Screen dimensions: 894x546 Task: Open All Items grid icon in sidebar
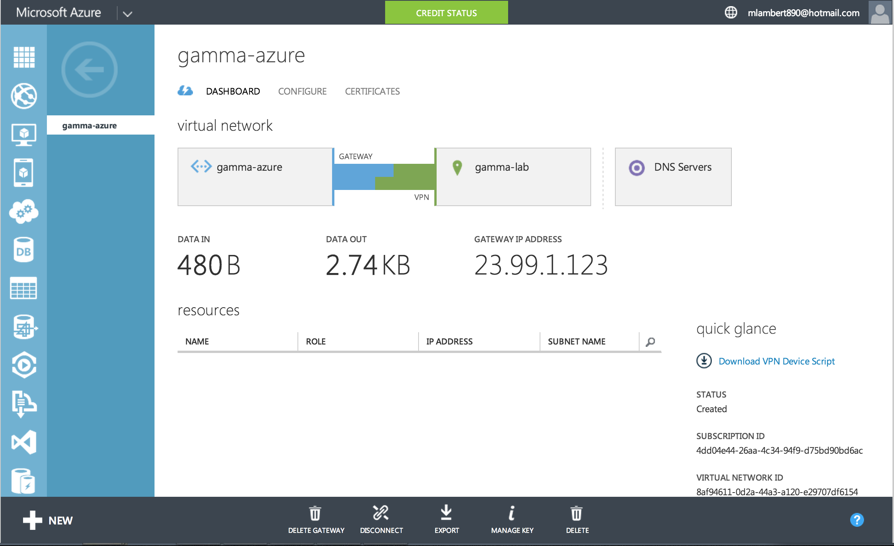click(x=24, y=57)
